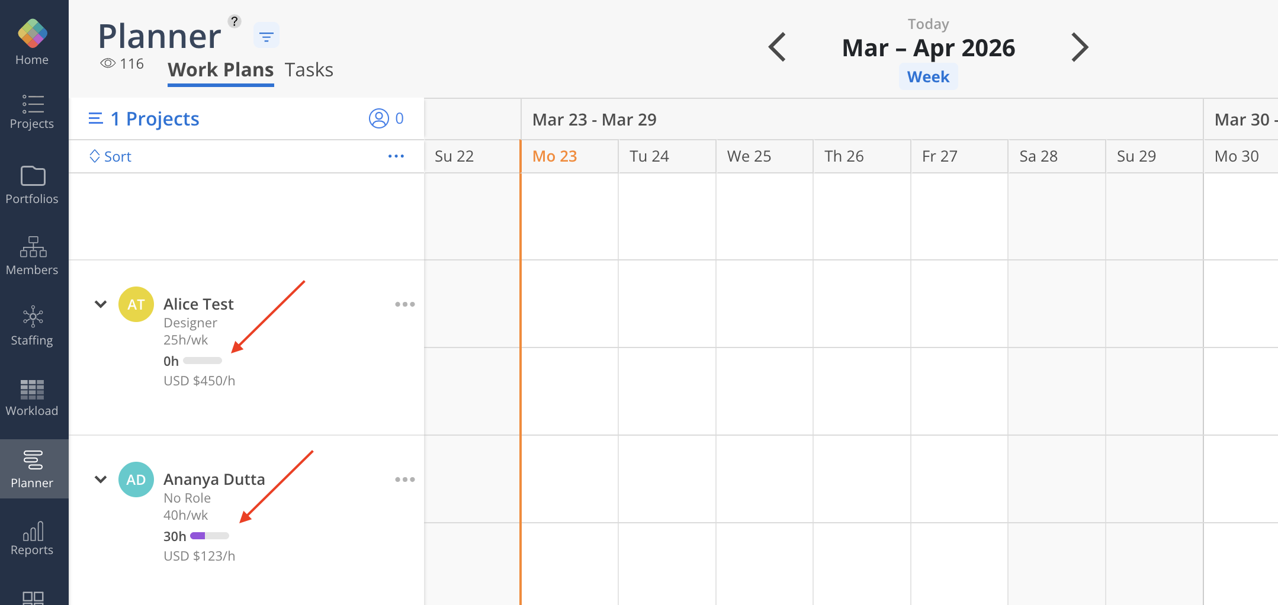Go to Projects in the sidebar
The image size is (1278, 605).
click(33, 105)
